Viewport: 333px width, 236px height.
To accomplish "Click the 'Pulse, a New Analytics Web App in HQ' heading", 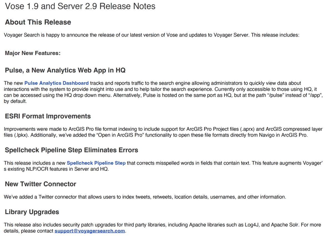I will pos(65,70).
